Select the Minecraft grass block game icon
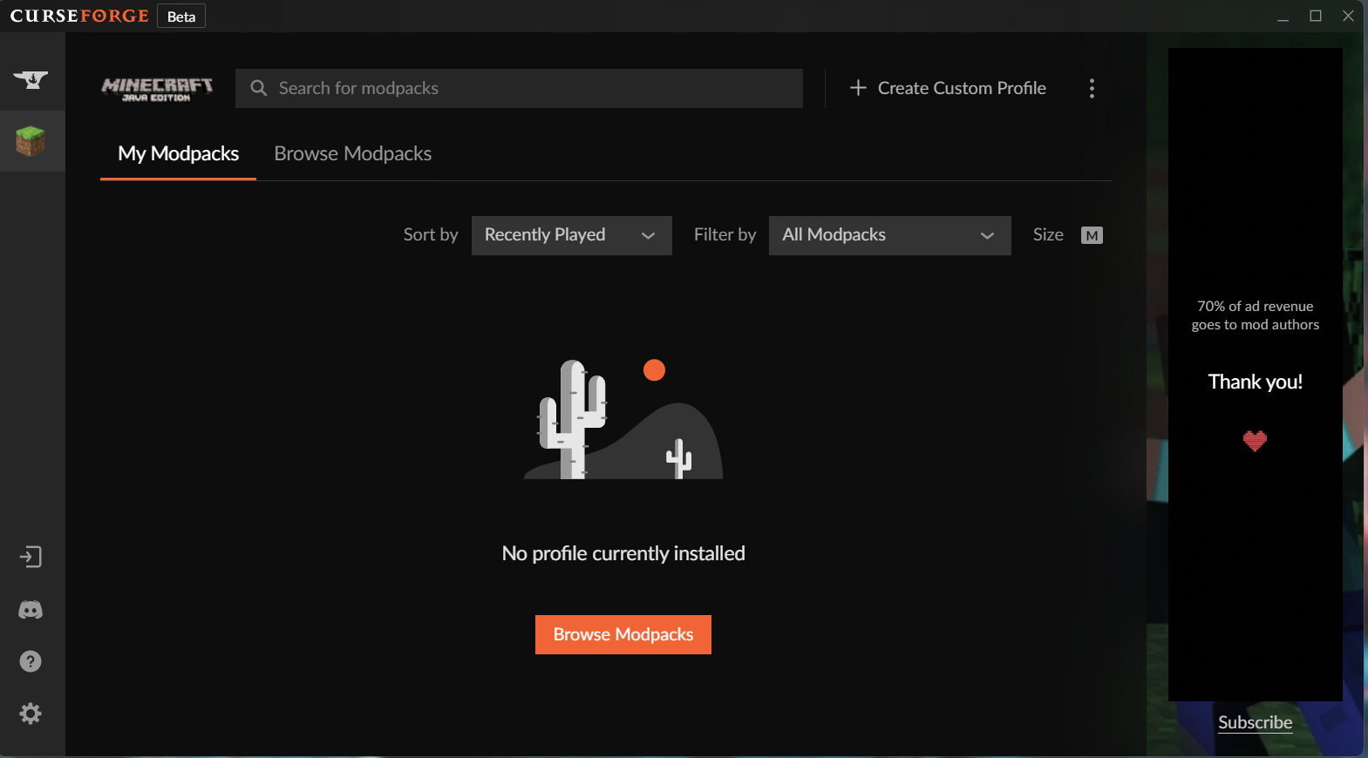 coord(31,141)
